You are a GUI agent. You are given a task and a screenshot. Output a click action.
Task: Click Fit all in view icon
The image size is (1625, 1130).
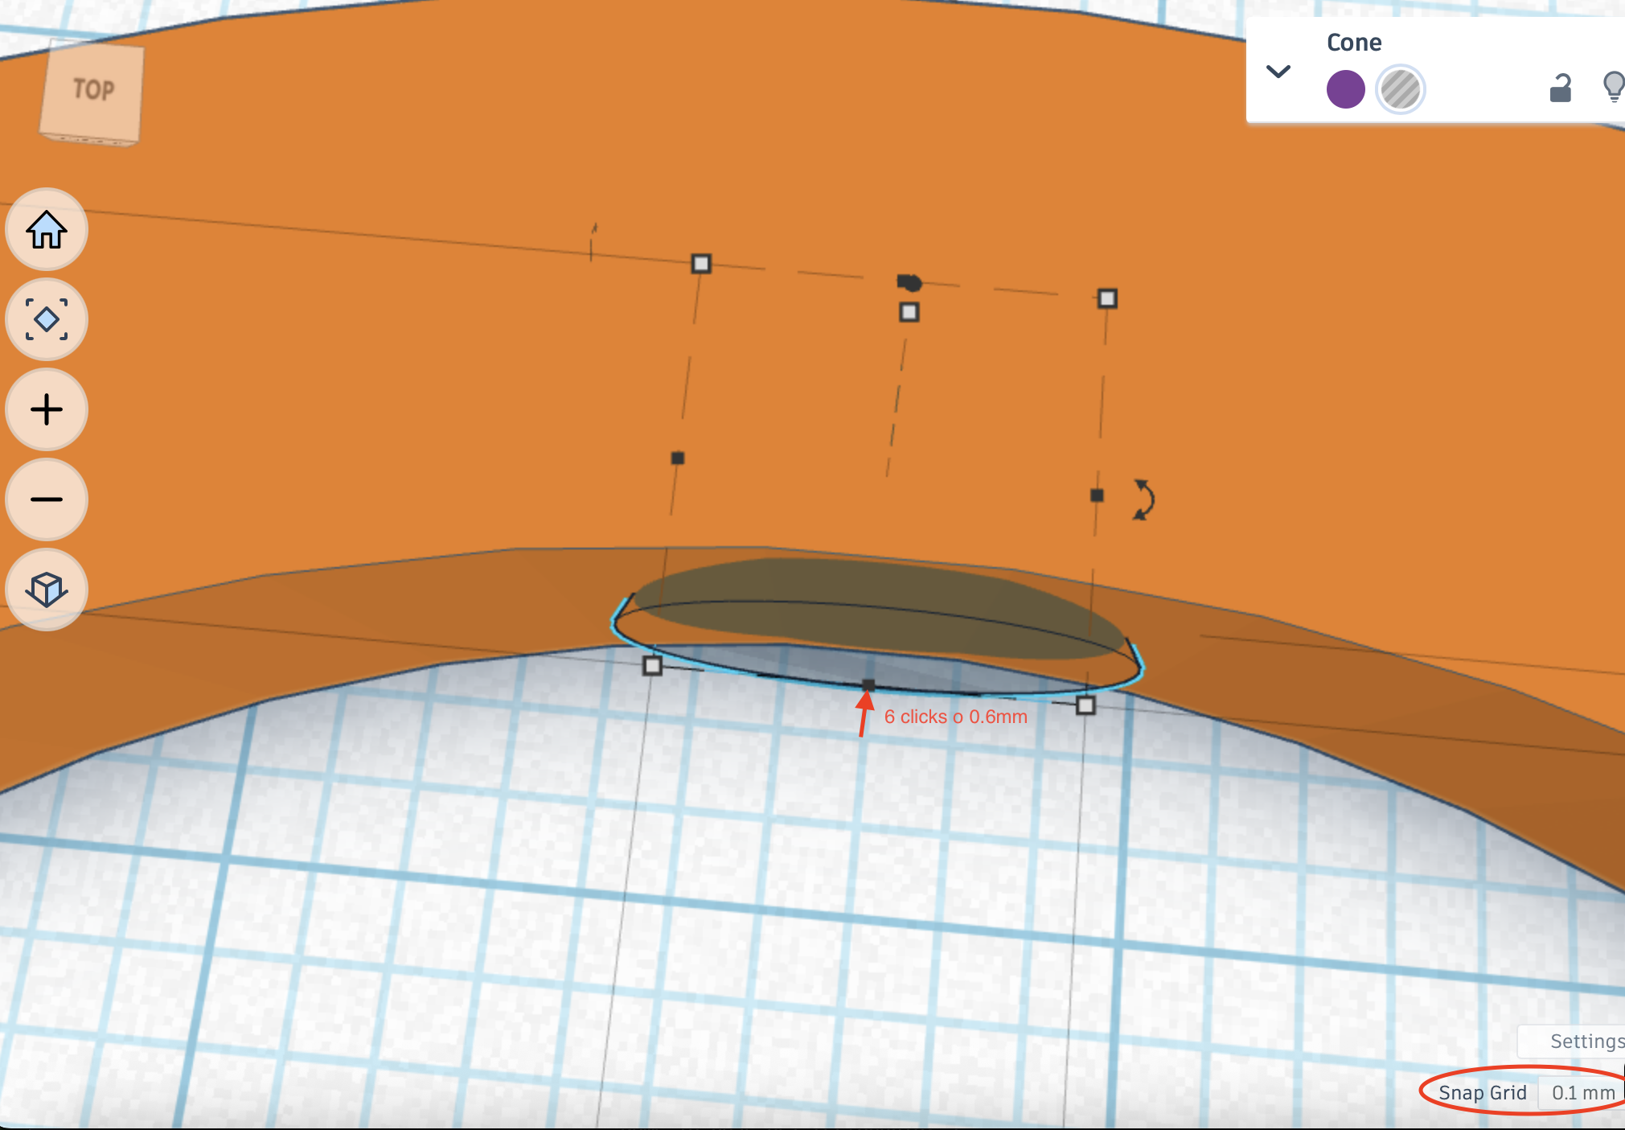click(47, 320)
